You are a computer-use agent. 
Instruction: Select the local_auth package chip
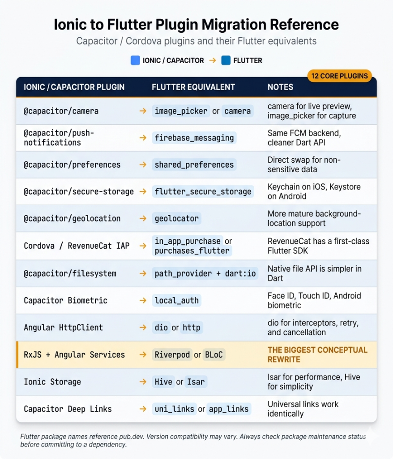176,300
